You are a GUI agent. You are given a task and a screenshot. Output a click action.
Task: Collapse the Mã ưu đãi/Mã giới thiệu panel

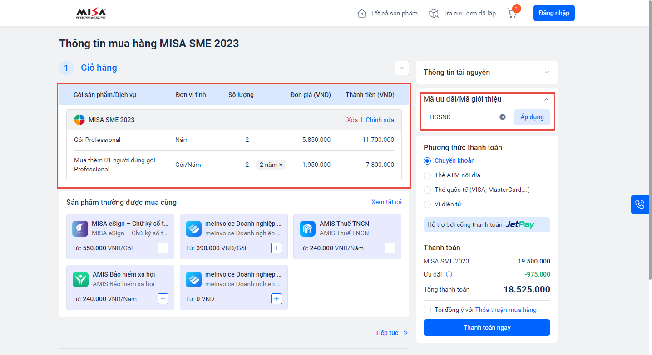(546, 99)
